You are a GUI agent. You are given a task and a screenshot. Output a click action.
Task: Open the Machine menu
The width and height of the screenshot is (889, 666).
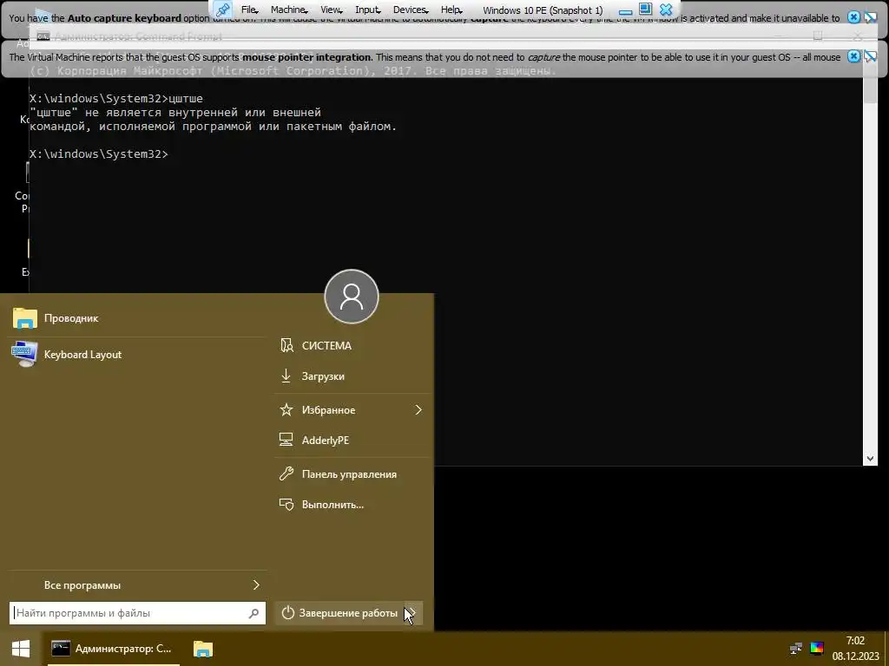coord(288,10)
